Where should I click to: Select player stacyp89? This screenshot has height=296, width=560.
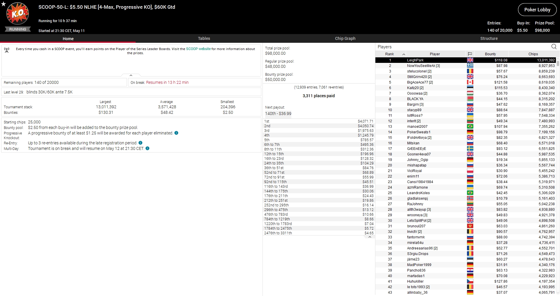[466, 110]
